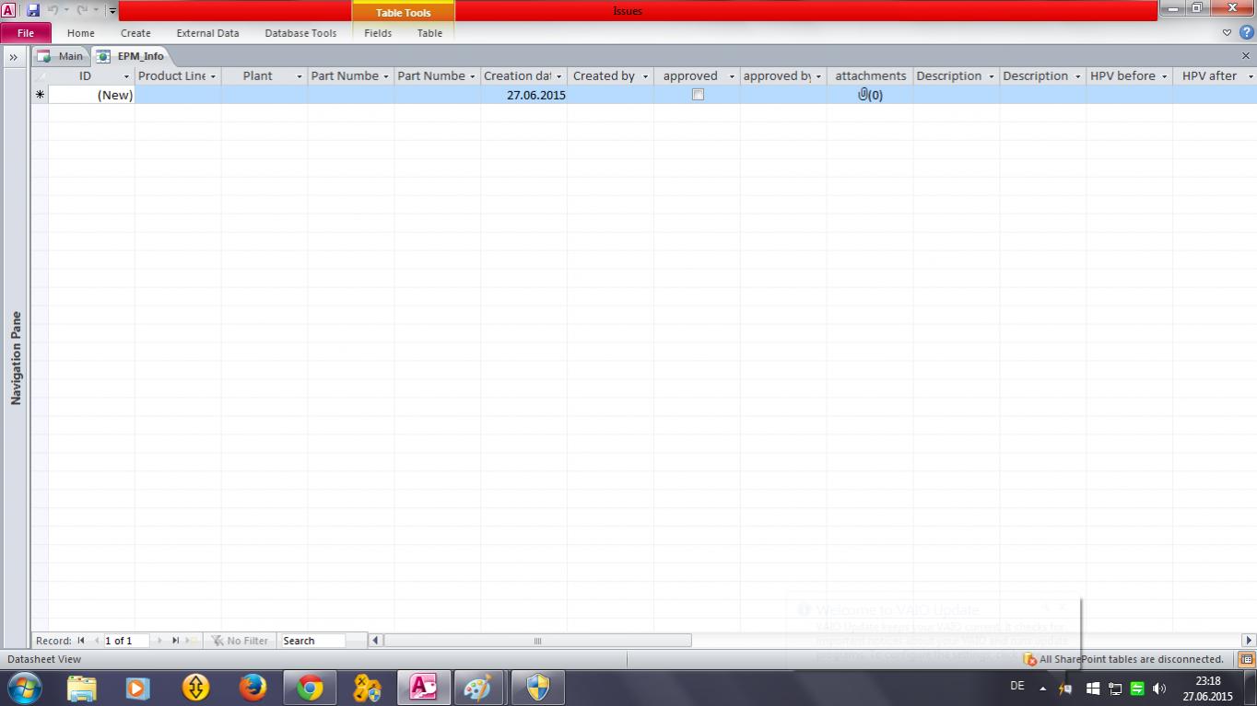The image size is (1257, 706).
Task: Click the volume speaker tray icon
Action: [1159, 689]
